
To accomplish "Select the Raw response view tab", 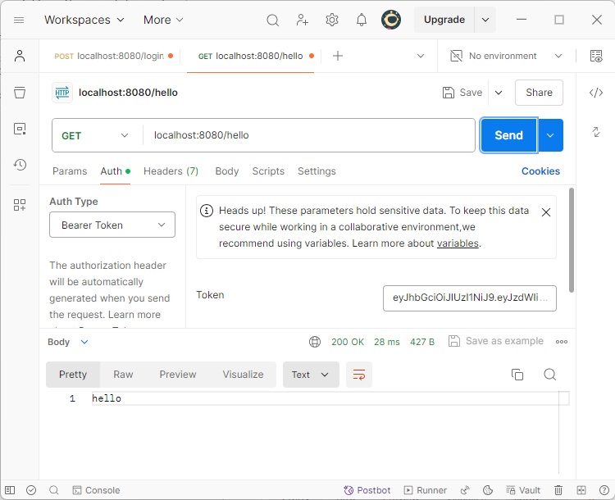I will pos(123,375).
